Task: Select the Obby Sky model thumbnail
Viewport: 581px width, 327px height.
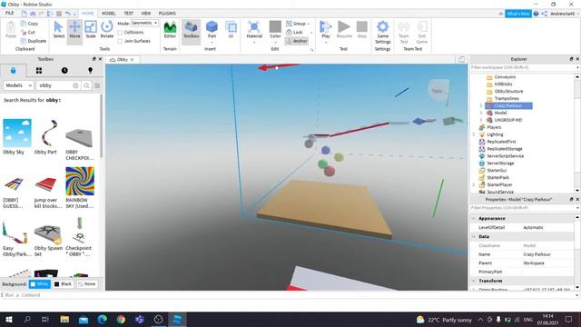Action: click(x=16, y=133)
